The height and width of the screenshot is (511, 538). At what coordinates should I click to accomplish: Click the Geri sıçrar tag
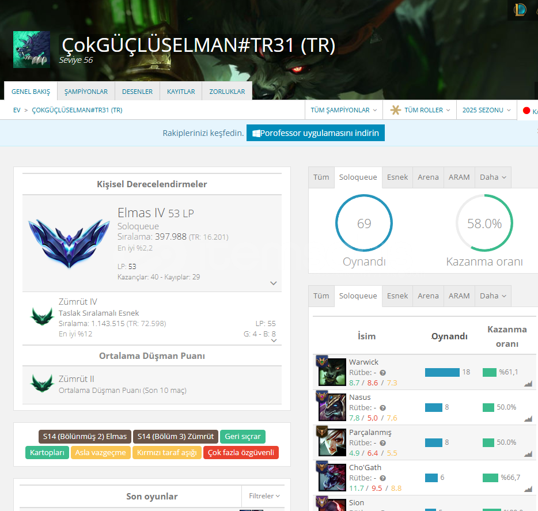click(243, 436)
